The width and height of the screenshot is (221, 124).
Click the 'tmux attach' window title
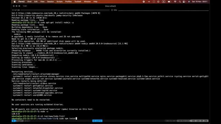pos(110,6)
